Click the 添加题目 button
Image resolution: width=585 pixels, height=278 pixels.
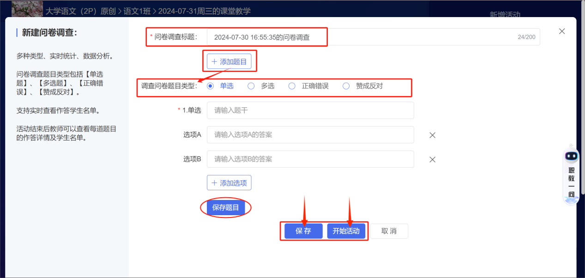pos(229,60)
